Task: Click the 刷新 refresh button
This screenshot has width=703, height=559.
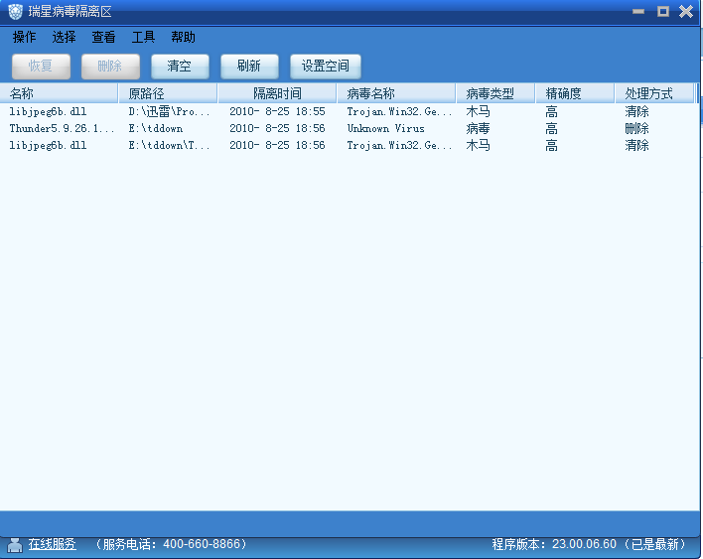Action: pyautogui.click(x=249, y=66)
